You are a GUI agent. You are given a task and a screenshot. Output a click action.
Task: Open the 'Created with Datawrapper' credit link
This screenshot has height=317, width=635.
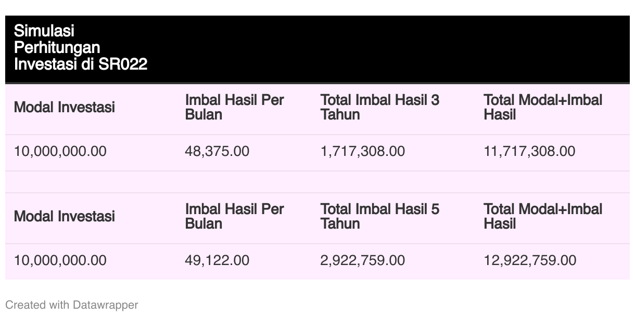tap(72, 305)
